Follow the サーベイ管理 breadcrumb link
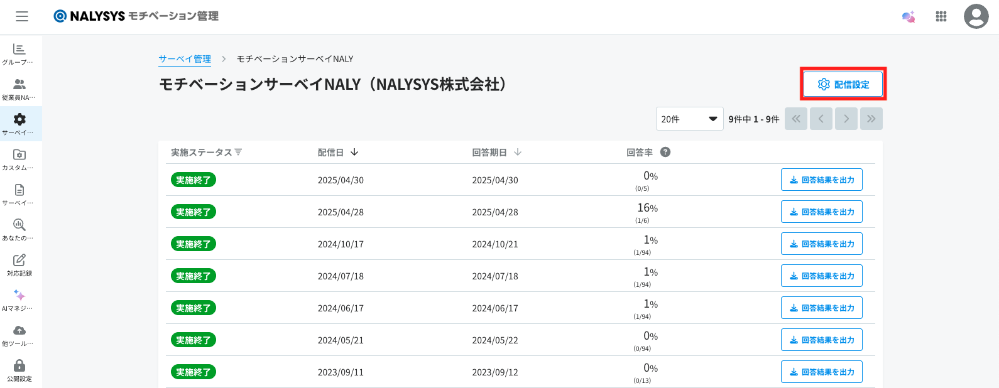Image resolution: width=999 pixels, height=388 pixels. click(x=185, y=59)
